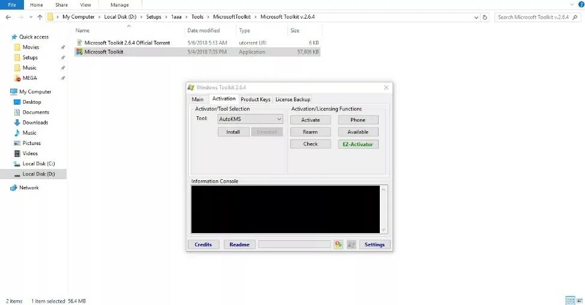
Task: Click the up-one-level arrow
Action: (x=40, y=17)
